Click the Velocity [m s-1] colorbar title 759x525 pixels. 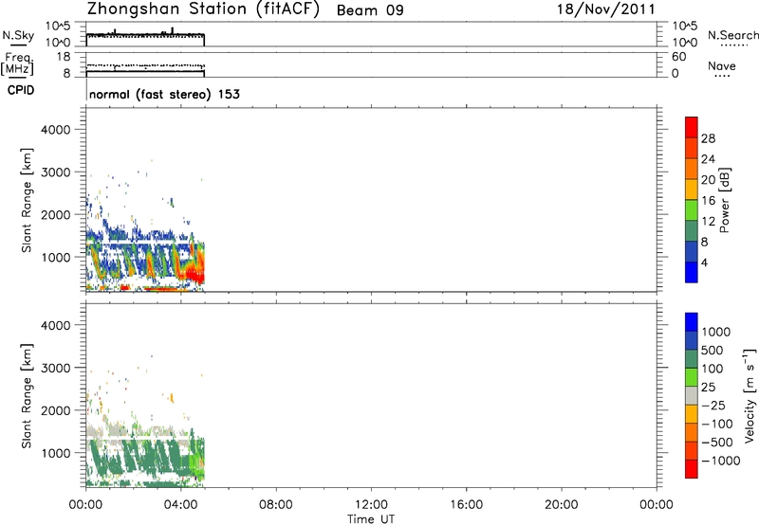point(749,395)
